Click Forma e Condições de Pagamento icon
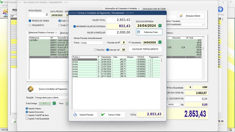This screenshot has height=132, width=235. [x=31, y=89]
